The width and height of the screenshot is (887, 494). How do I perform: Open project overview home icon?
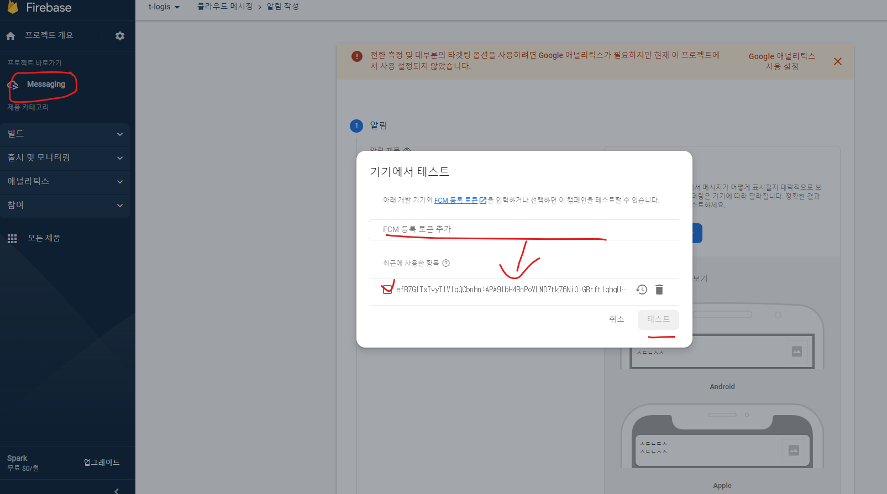click(x=11, y=36)
